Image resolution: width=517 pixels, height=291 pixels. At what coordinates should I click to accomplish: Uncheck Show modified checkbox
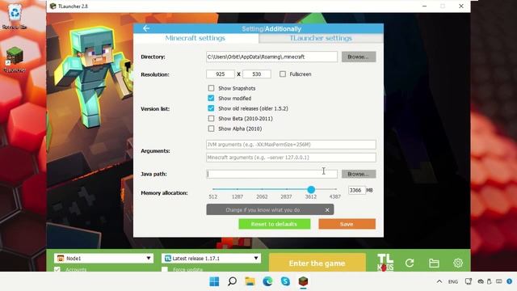(x=211, y=98)
